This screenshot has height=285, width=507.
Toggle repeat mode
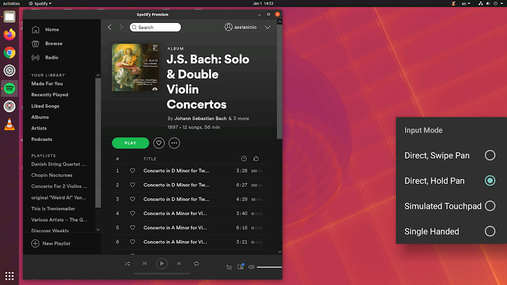pos(196,264)
